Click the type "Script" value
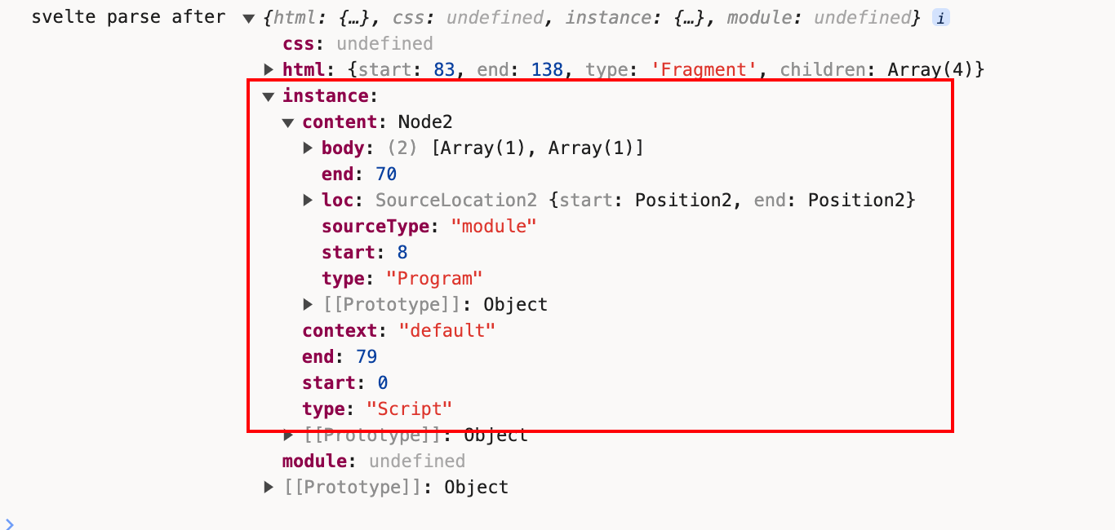This screenshot has height=530, width=1115. 409,409
